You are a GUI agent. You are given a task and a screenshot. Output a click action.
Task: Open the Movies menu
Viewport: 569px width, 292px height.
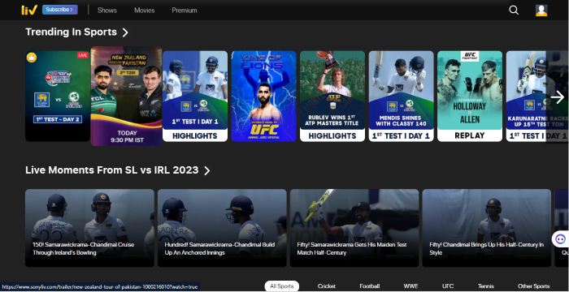(144, 11)
